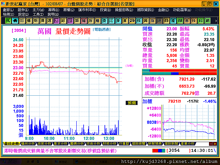Click the stock code field showing 3054
Viewport: 220px width, 165px height.
tap(179, 151)
